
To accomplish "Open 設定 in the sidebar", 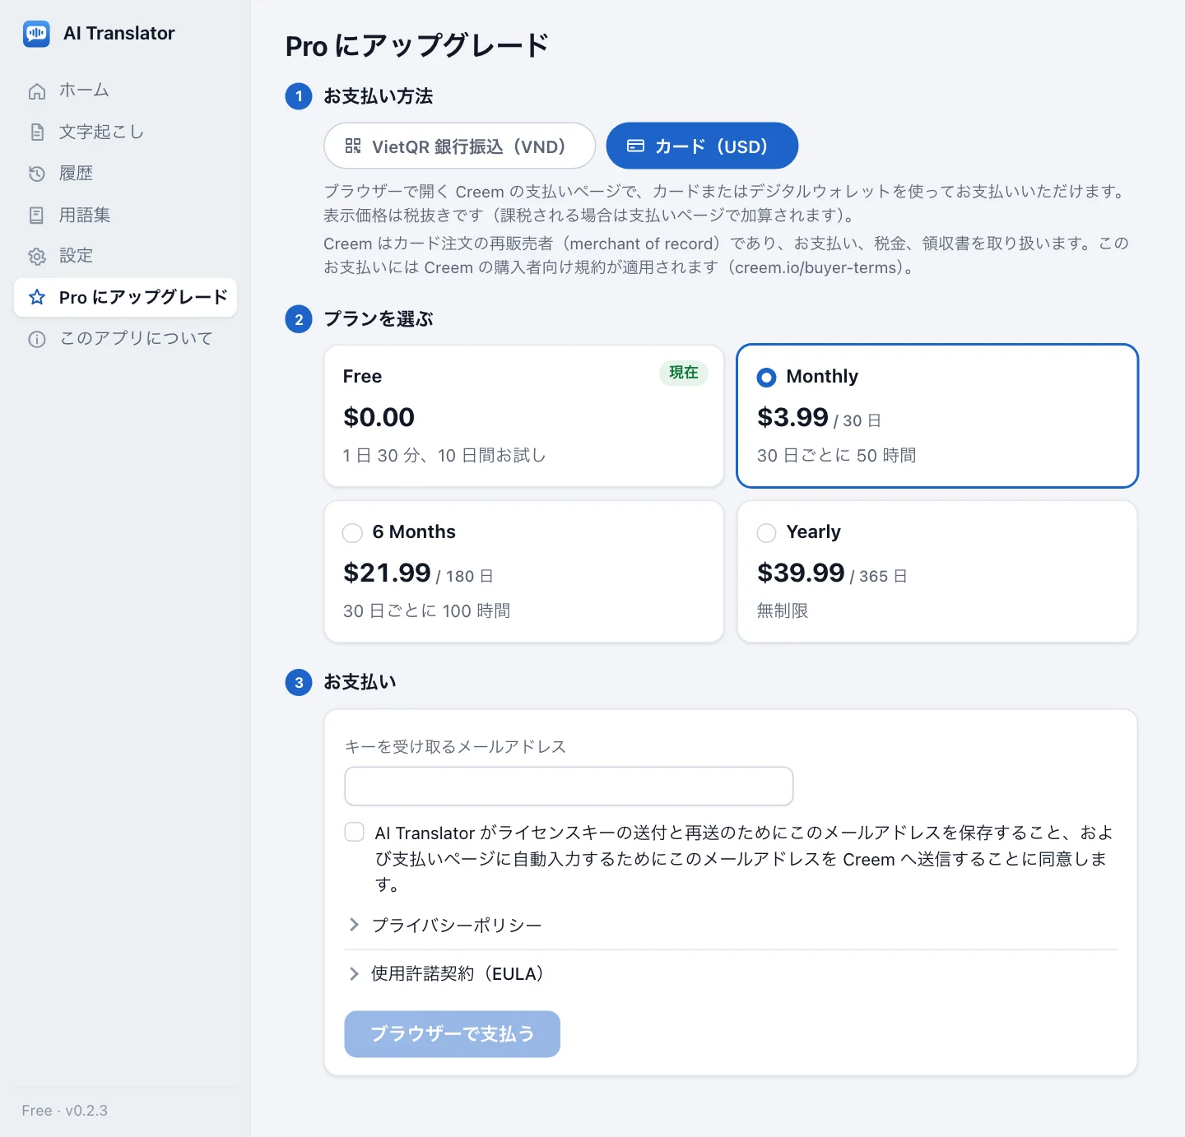I will point(125,256).
